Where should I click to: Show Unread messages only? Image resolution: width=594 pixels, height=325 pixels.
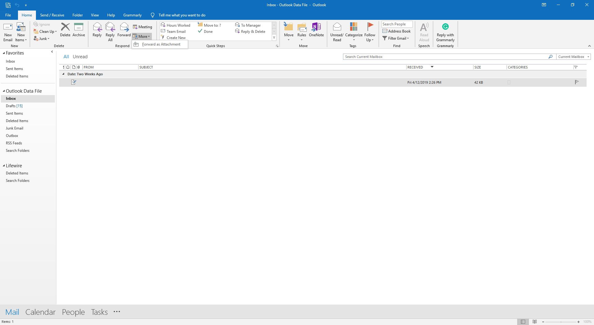pyautogui.click(x=80, y=57)
